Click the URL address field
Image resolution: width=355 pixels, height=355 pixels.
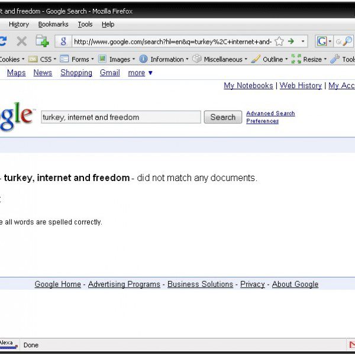tap(173, 41)
